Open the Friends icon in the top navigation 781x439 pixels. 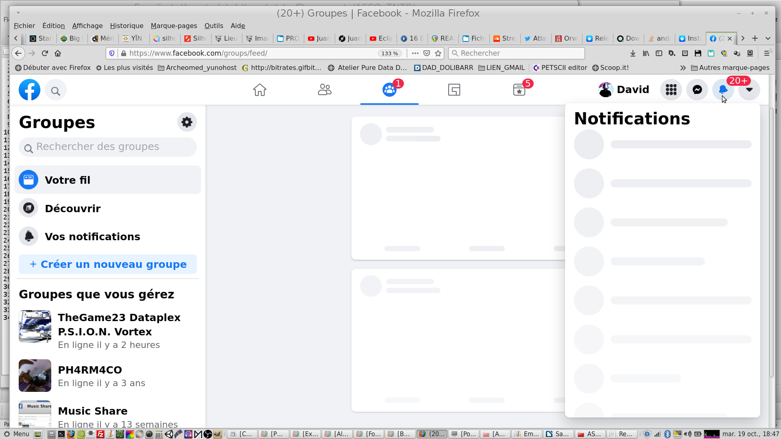(324, 90)
